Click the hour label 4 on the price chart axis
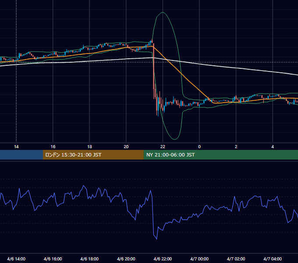This screenshot has height=263, width=298. pyautogui.click(x=273, y=147)
